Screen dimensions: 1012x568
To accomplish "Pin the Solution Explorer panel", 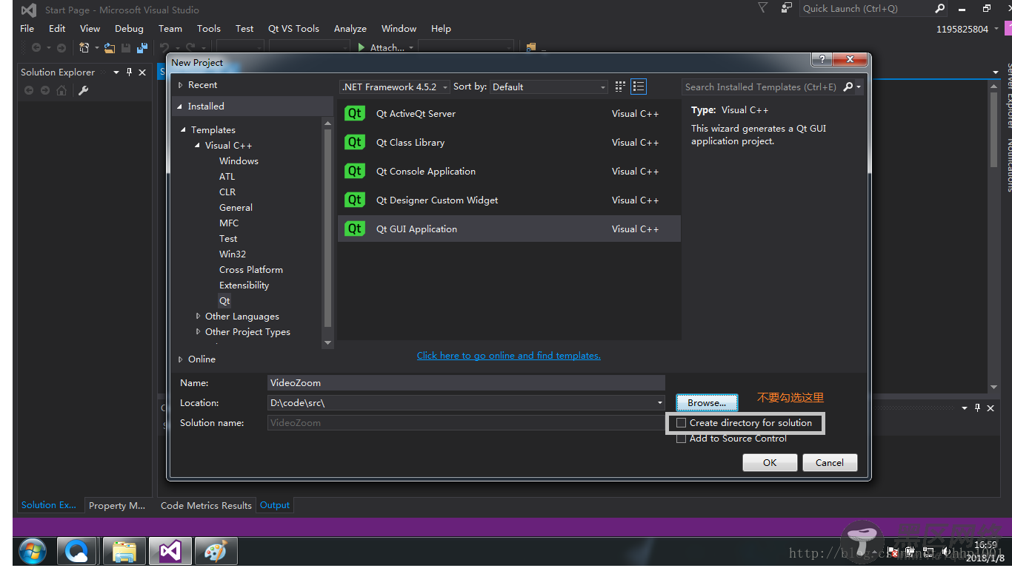I will (130, 72).
